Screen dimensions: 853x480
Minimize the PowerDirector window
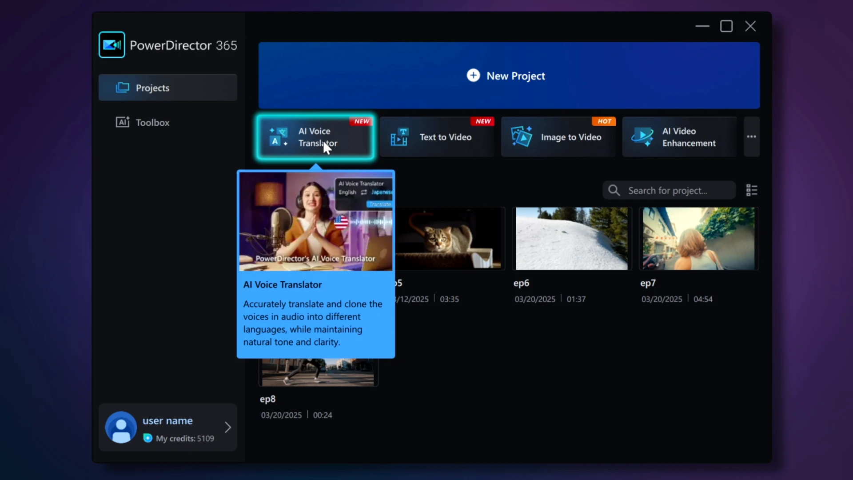tap(702, 26)
